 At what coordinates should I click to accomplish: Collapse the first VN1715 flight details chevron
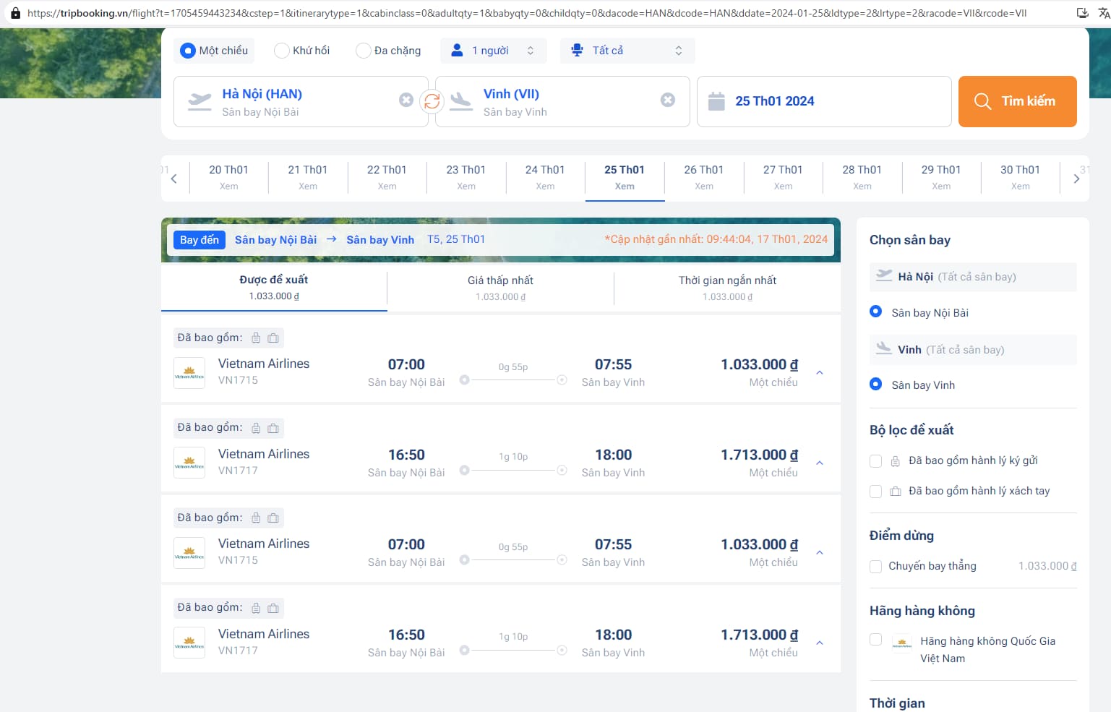tap(820, 373)
